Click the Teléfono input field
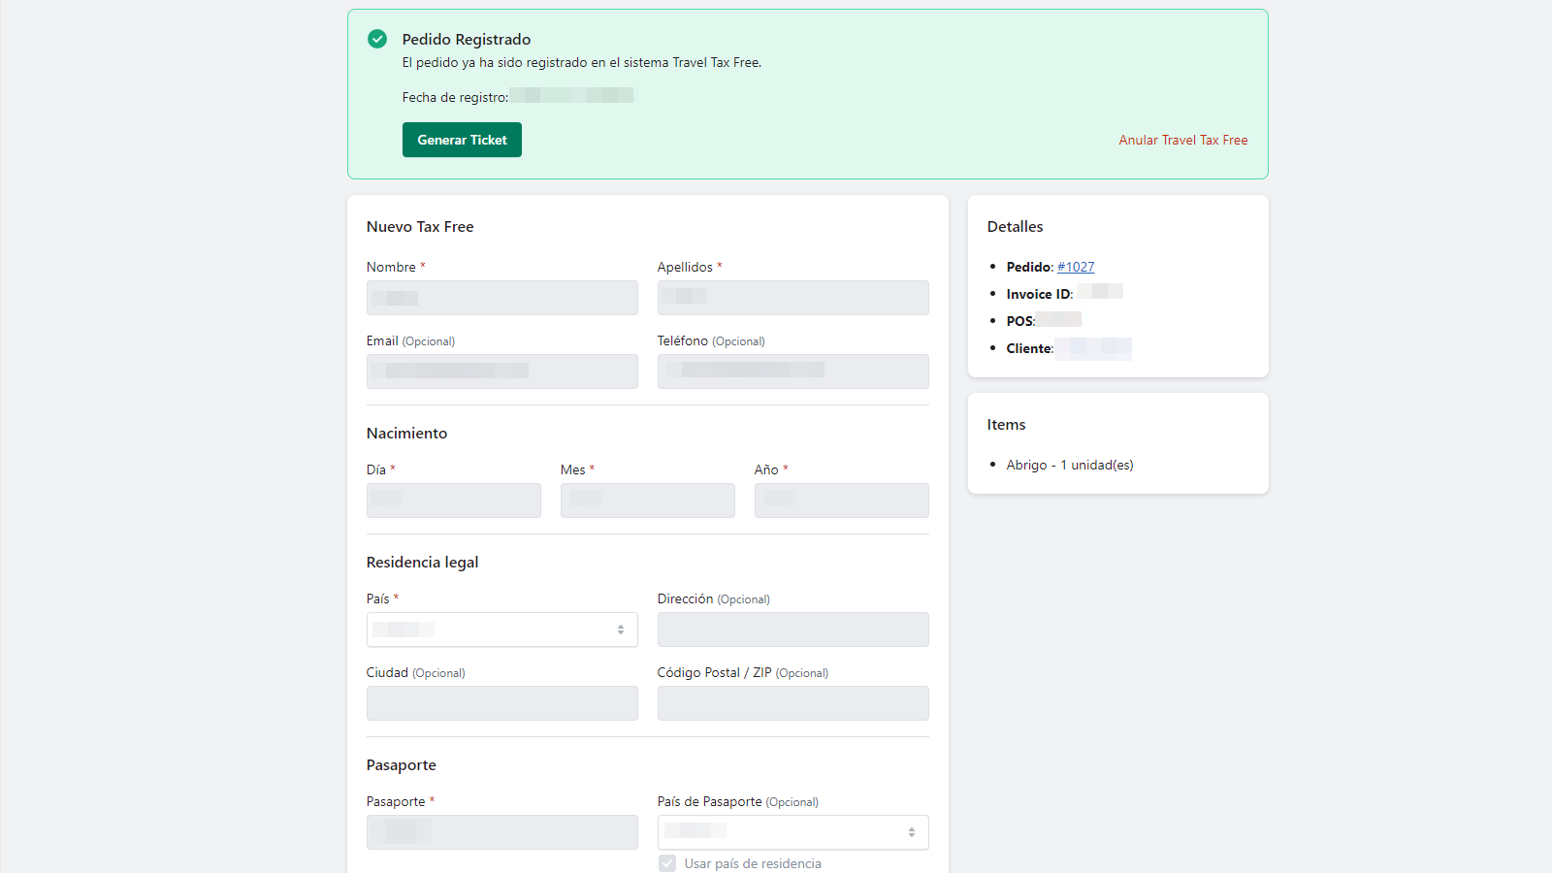Viewport: 1552px width, 873px height. tap(793, 372)
